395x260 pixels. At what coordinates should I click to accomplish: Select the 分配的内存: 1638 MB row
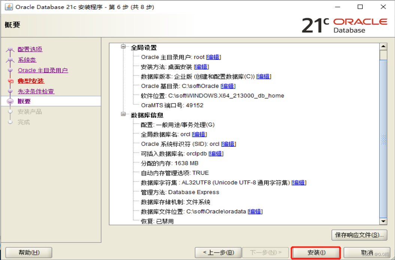tap(170, 163)
